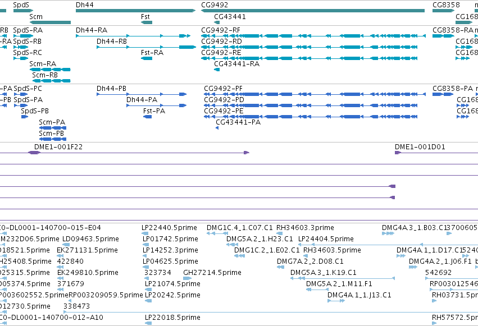The height and width of the screenshot is (326, 478).
Task: Select clone DME1-001D01
Action: 436,153
